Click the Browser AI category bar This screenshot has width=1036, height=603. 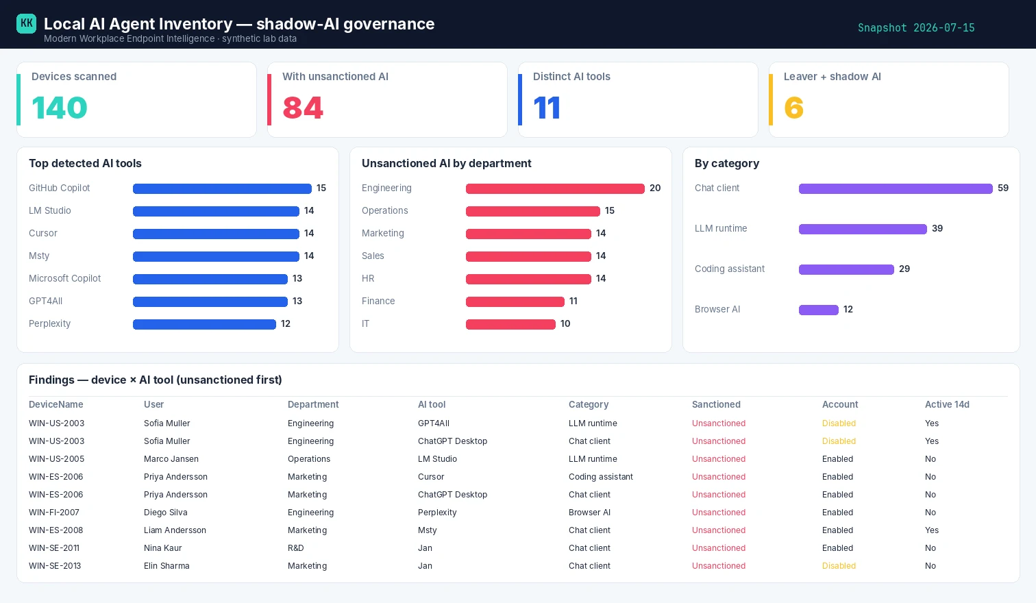pos(819,310)
